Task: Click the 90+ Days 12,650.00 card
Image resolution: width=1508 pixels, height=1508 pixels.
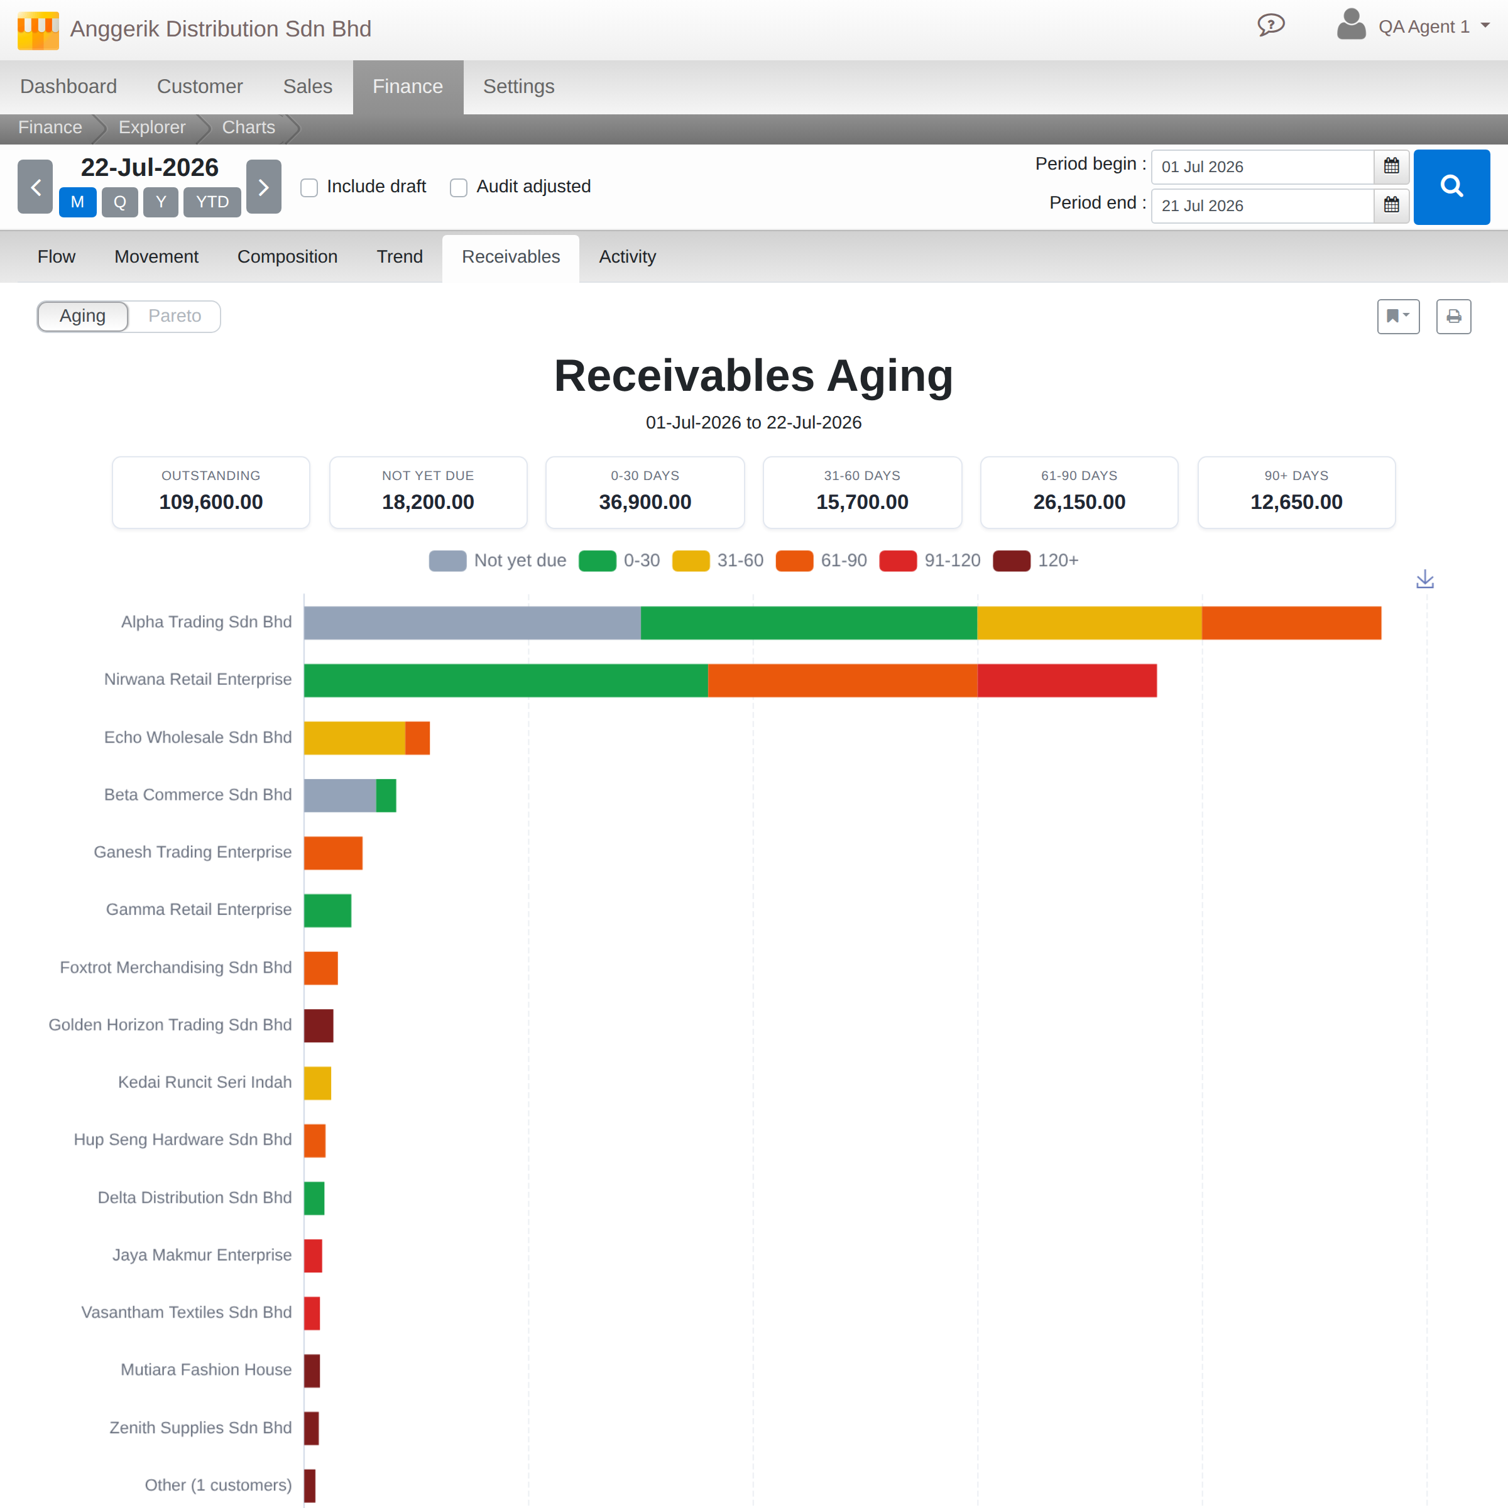Action: (x=1296, y=493)
